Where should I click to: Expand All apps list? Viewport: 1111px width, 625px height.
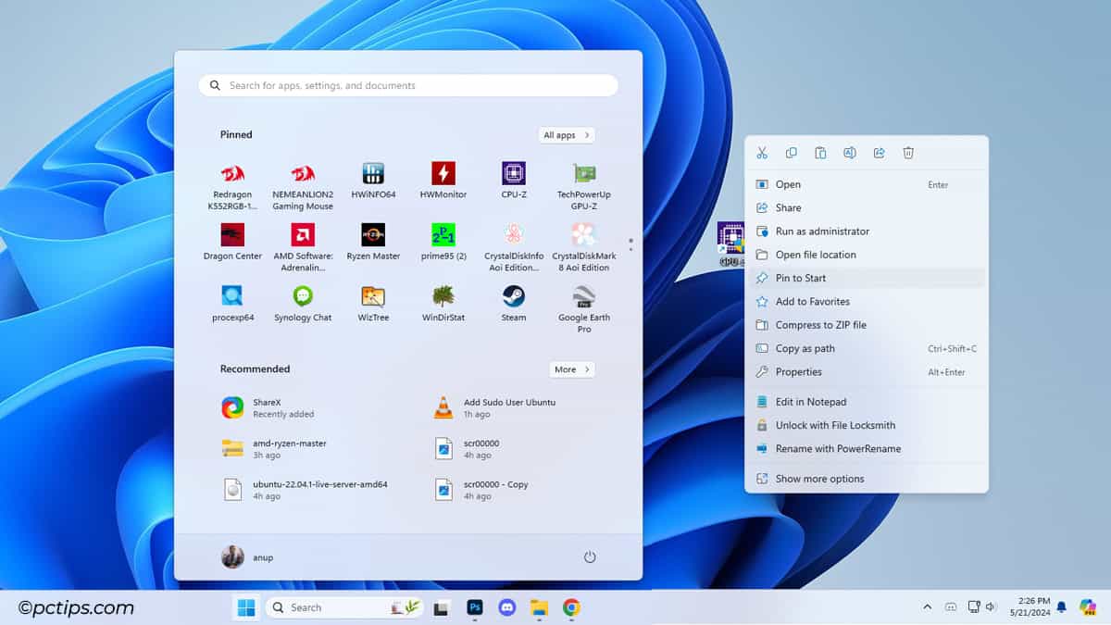pos(566,135)
